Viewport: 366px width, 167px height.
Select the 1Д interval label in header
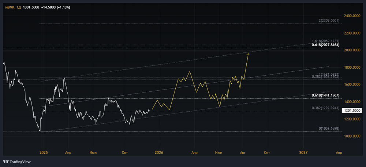tap(19, 7)
